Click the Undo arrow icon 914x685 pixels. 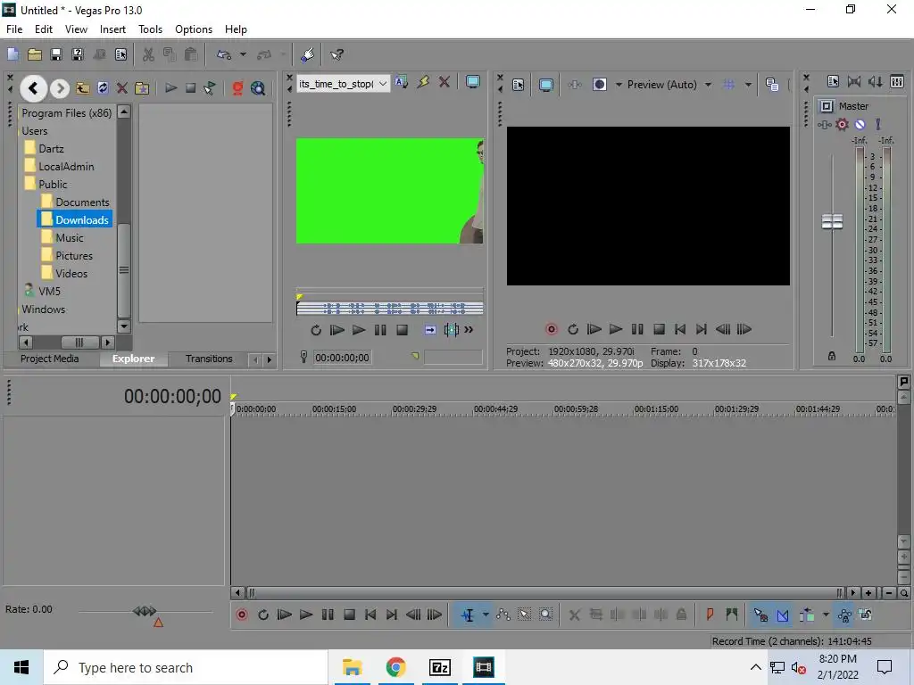click(223, 54)
